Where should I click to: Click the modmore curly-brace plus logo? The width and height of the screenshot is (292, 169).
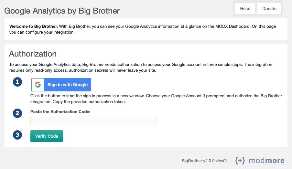240,161
